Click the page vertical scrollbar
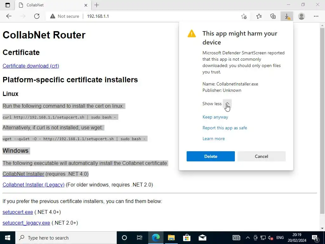This screenshot has height=244, width=325. pyautogui.click(x=322, y=120)
